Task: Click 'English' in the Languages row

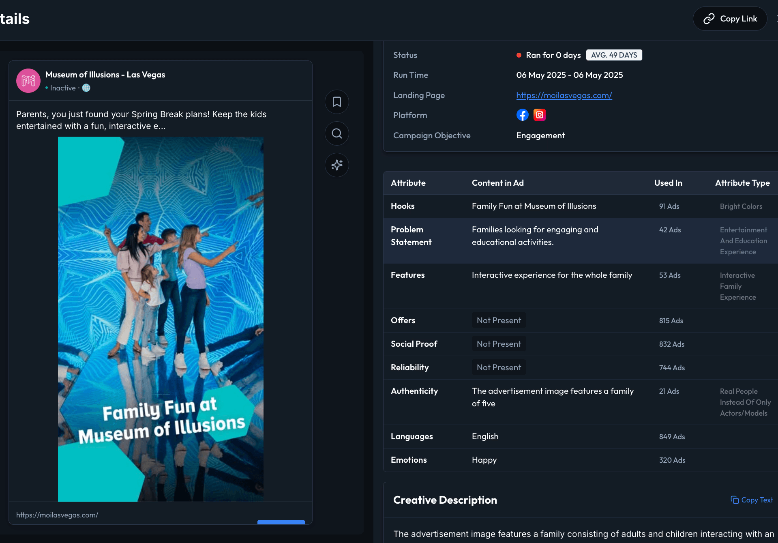Action: tap(485, 436)
